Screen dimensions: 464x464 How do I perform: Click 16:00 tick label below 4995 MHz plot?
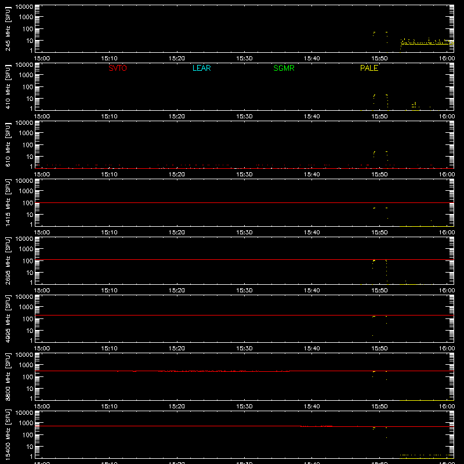click(x=447, y=349)
